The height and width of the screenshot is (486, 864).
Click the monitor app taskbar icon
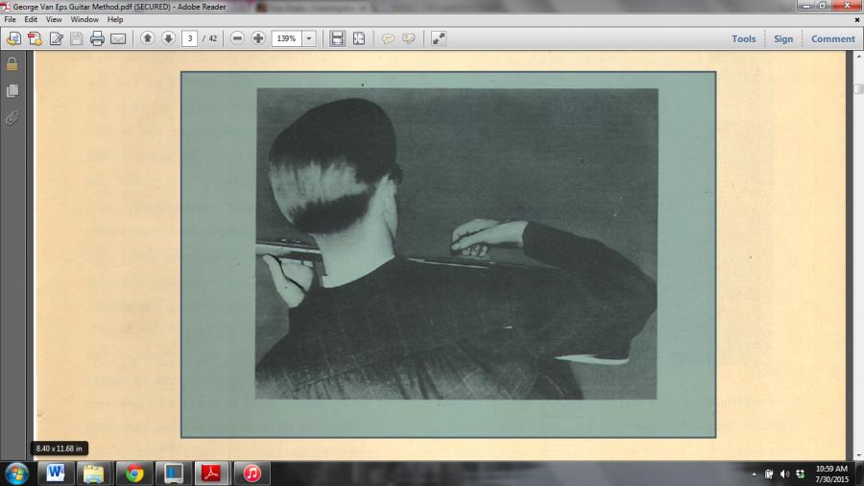(173, 474)
